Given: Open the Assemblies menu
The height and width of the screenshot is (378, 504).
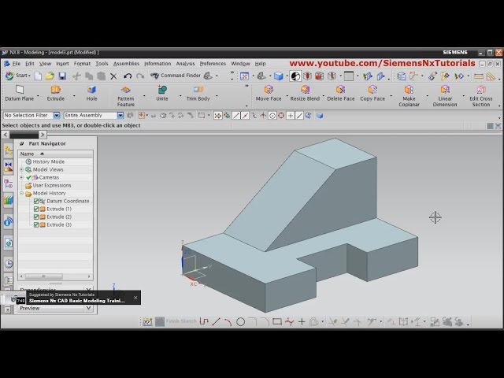Looking at the screenshot, I should click(126, 64).
